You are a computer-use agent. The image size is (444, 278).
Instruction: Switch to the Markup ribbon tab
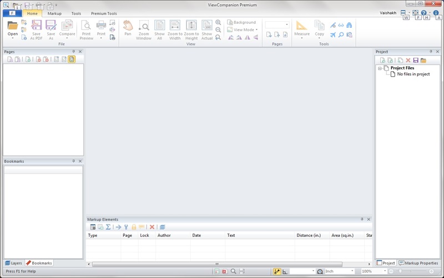coord(54,13)
